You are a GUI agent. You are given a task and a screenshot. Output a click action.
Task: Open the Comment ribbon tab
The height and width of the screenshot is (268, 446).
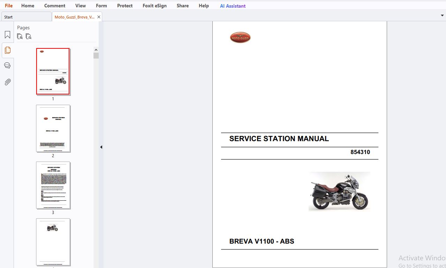point(55,6)
